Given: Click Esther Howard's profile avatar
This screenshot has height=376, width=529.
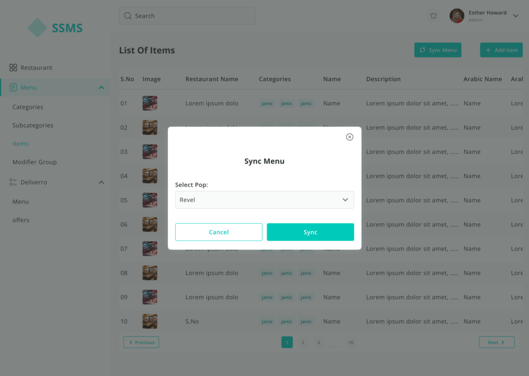Looking at the screenshot, I should click(457, 16).
